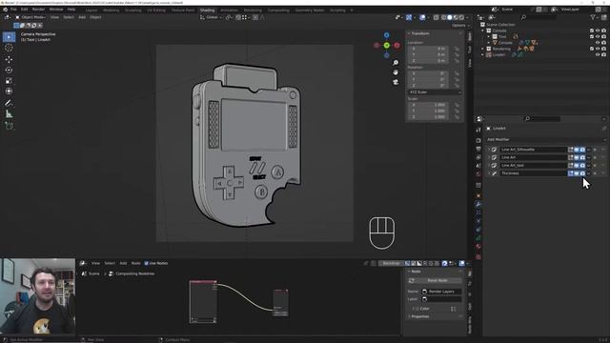
Task: Open the XYZ Euler rotation mode dropdown
Action: (435, 92)
